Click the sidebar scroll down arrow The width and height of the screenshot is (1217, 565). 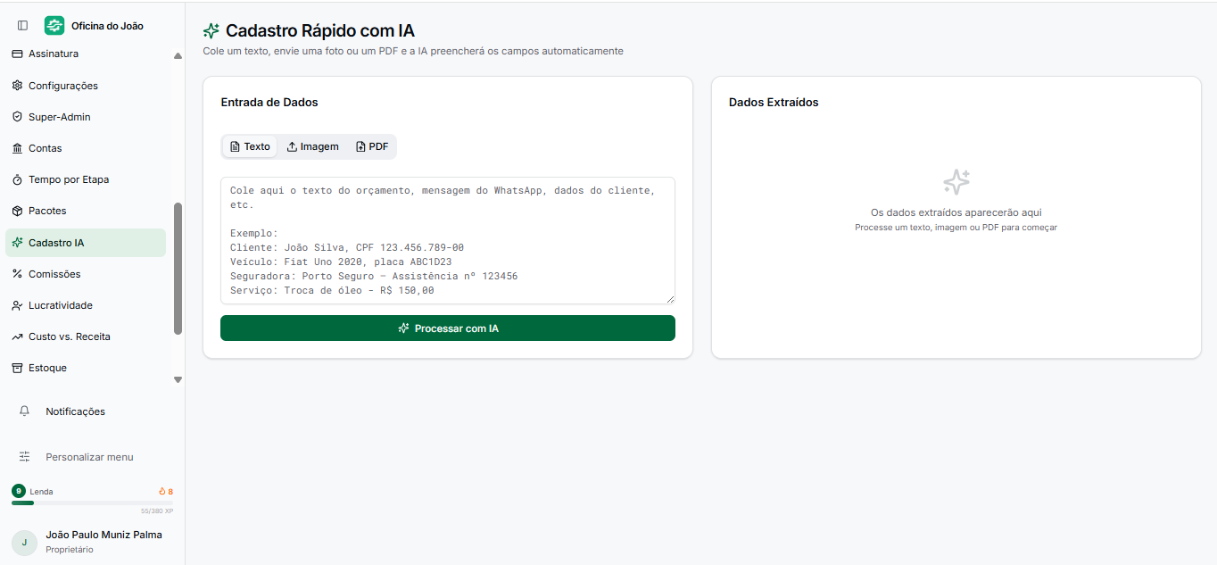178,379
